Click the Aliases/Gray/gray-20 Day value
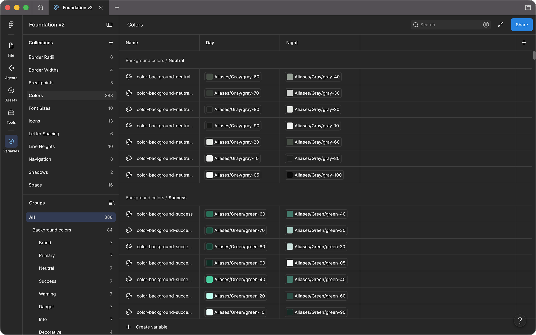The width and height of the screenshot is (536, 335). [233, 142]
